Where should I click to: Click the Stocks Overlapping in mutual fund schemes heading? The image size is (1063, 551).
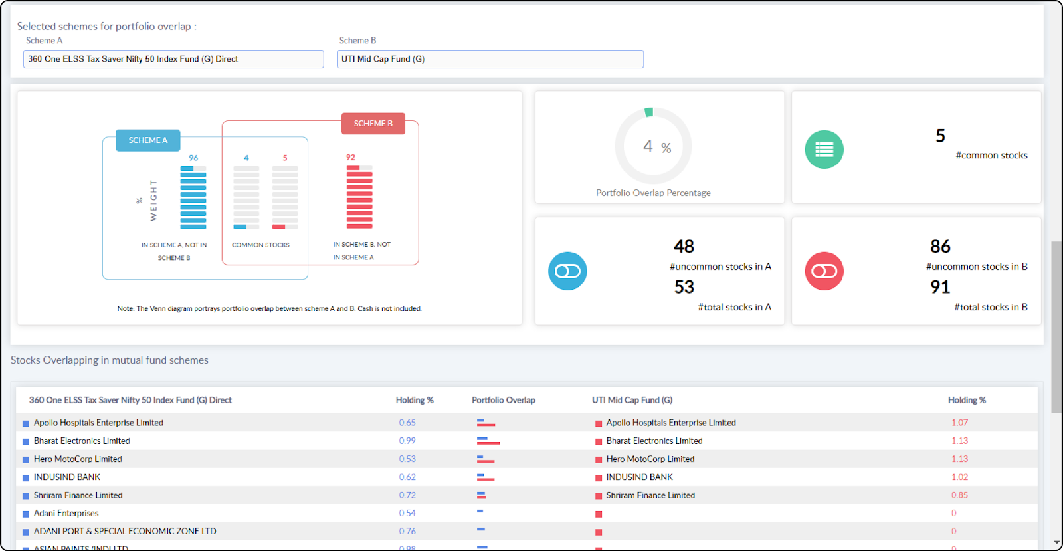point(110,360)
